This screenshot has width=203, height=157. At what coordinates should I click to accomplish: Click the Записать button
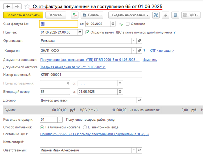coord(56,15)
